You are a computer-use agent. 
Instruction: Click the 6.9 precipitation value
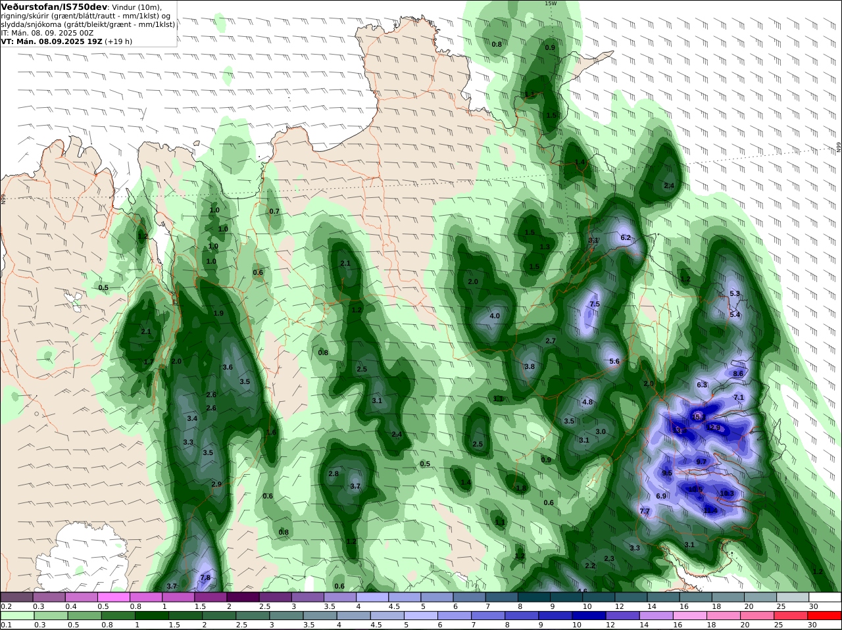pyautogui.click(x=661, y=496)
